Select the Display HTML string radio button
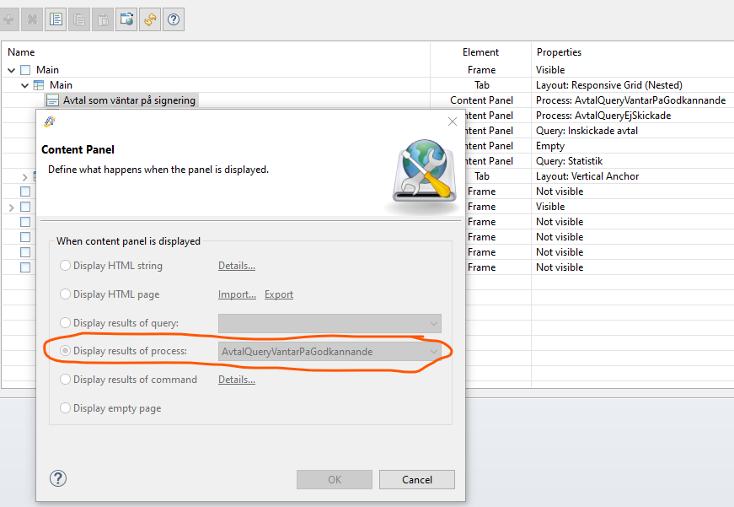The width and height of the screenshot is (734, 507). [65, 266]
